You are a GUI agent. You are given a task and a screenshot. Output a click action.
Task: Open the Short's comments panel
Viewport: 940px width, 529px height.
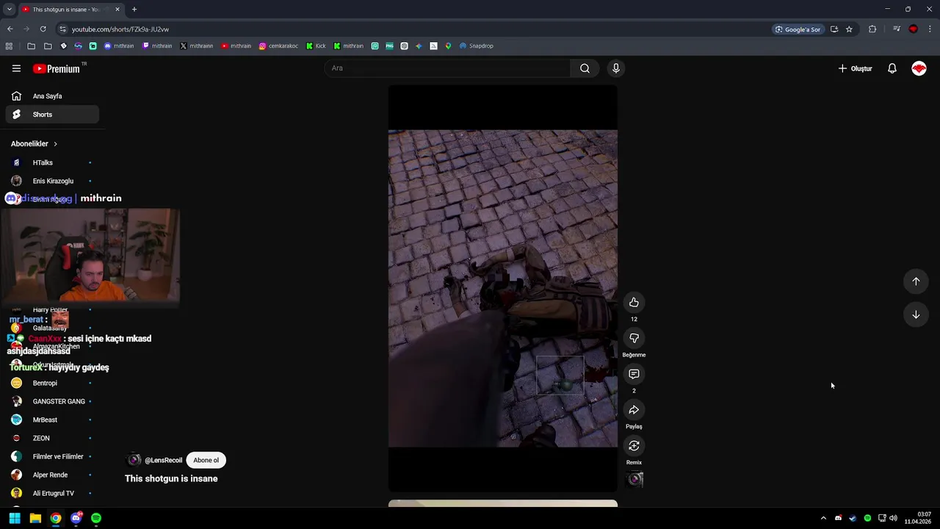tap(634, 374)
